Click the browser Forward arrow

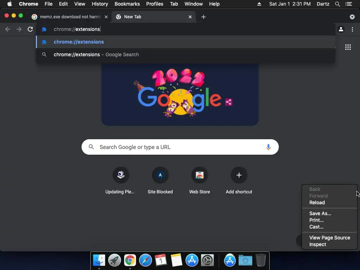point(19,29)
